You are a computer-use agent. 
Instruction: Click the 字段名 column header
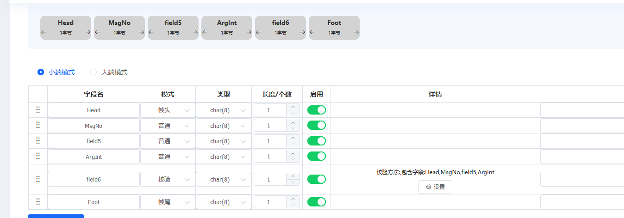click(x=94, y=94)
